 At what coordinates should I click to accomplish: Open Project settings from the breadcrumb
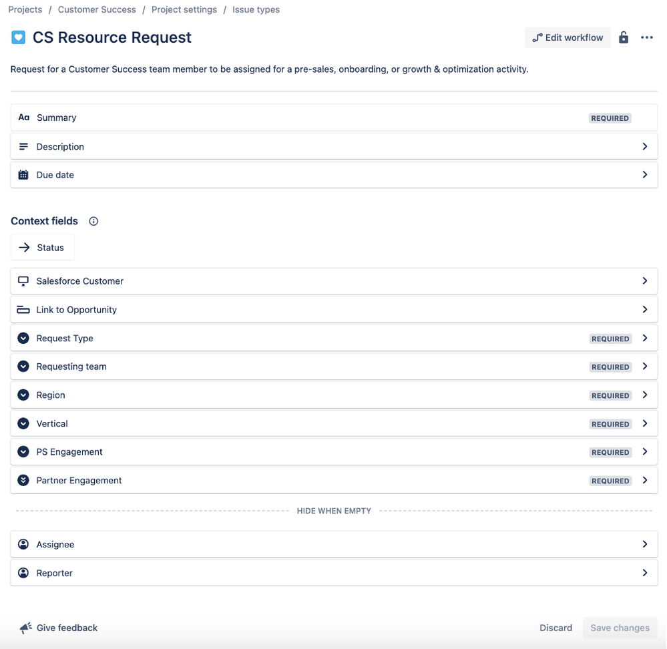(184, 9)
